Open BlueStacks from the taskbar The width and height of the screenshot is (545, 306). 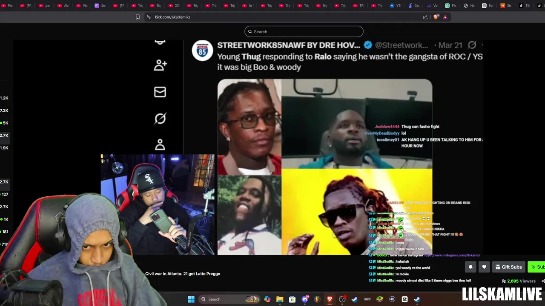(380, 299)
